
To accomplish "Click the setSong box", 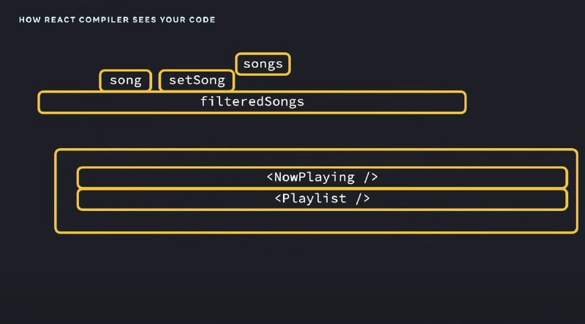I will point(197,80).
